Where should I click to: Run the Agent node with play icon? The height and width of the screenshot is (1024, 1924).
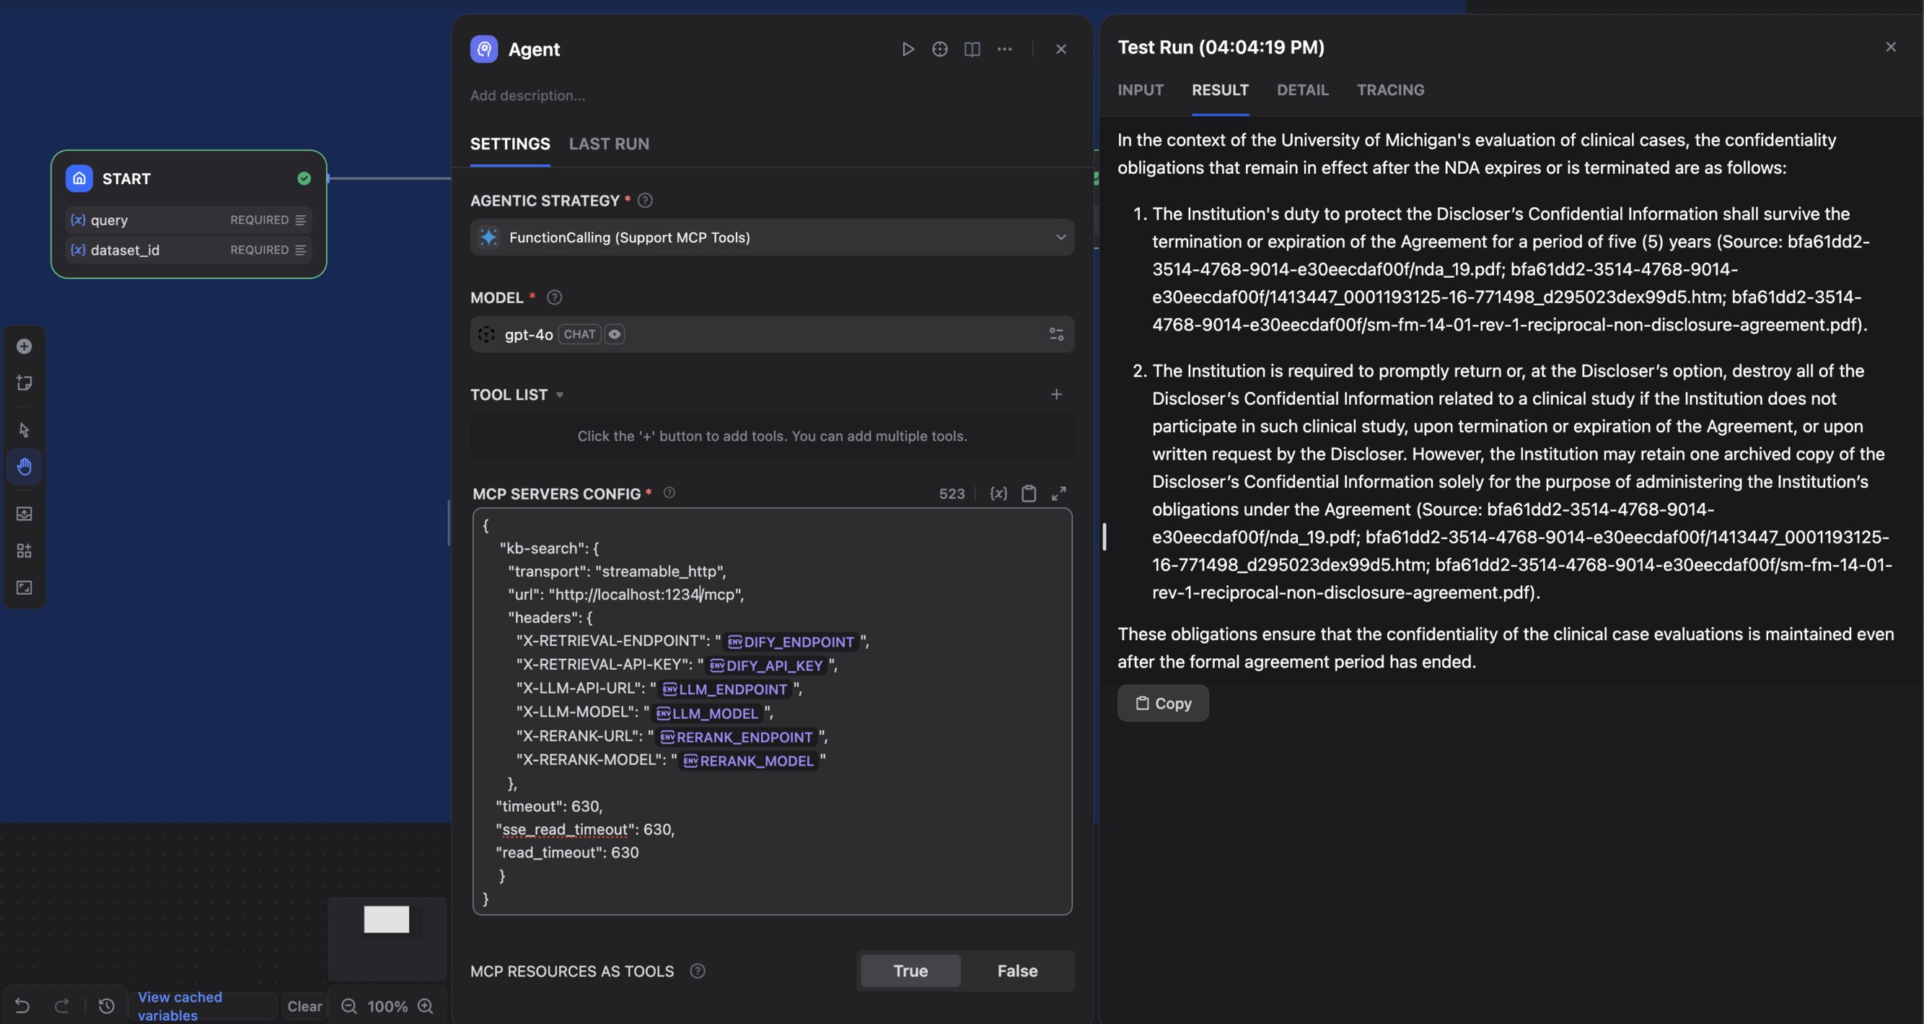908,49
